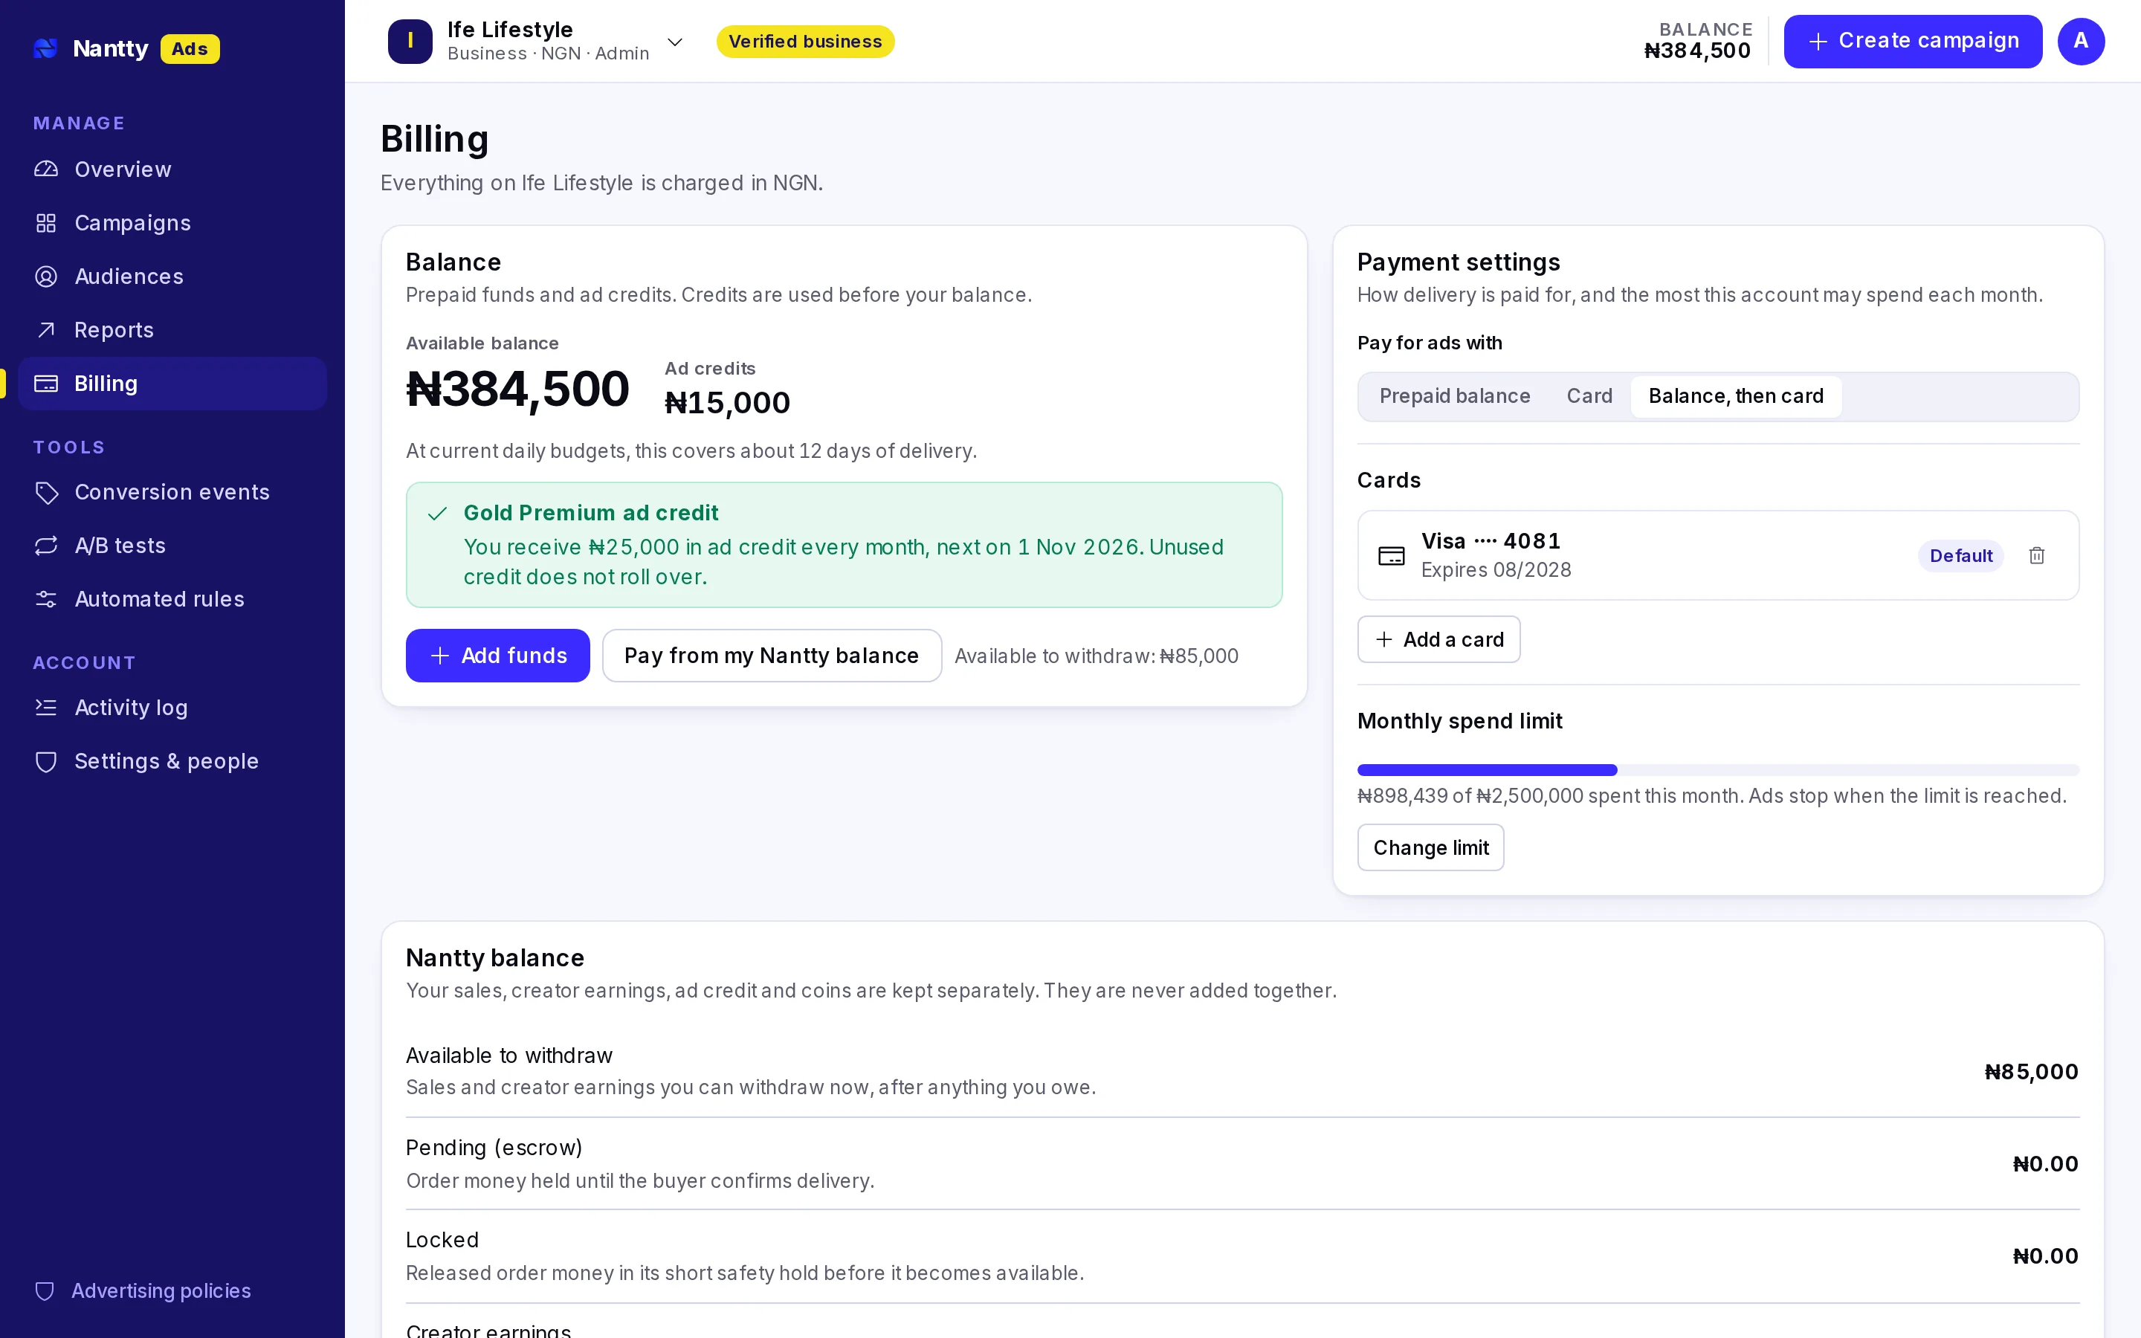
Task: Click the Ad credits ₦15,000 value
Action: (727, 404)
